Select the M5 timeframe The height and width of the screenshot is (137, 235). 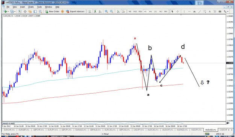coord(130,12)
